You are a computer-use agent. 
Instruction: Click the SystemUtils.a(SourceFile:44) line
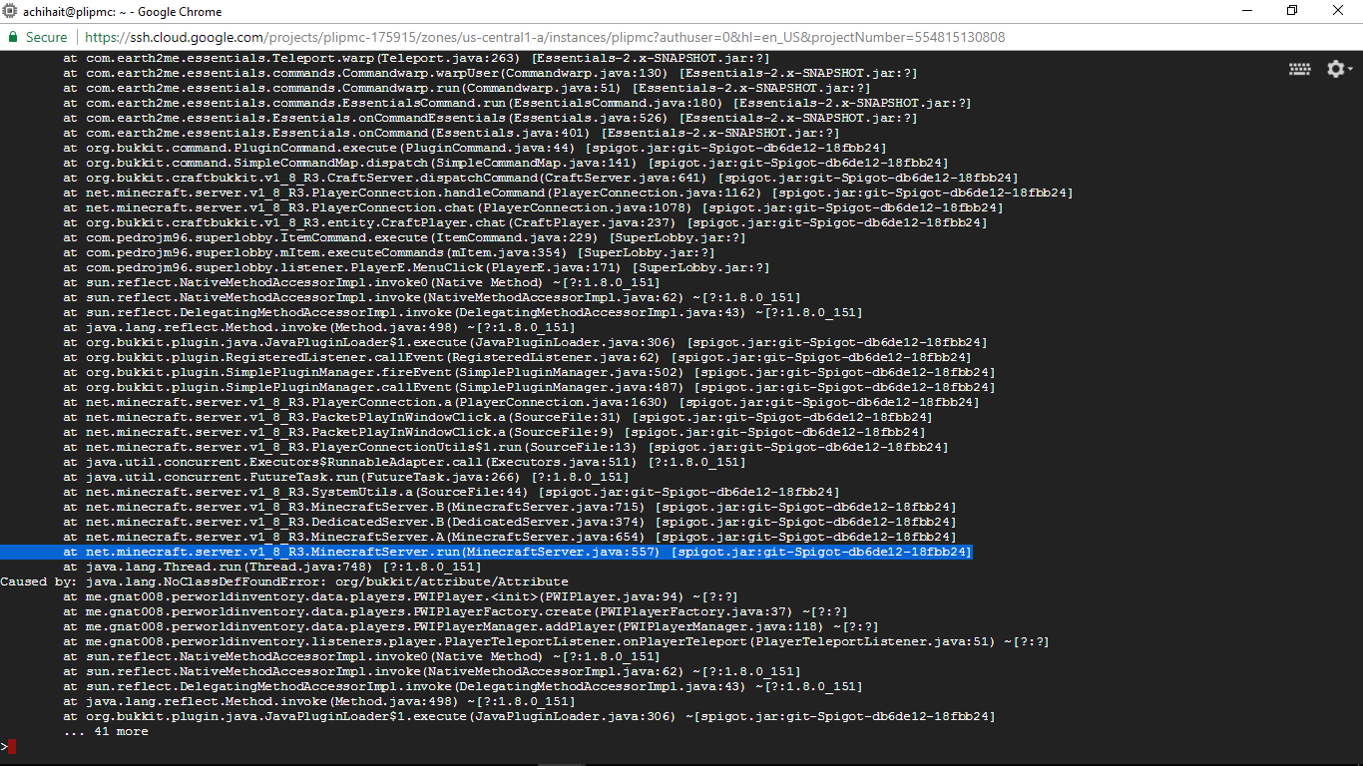click(x=451, y=492)
